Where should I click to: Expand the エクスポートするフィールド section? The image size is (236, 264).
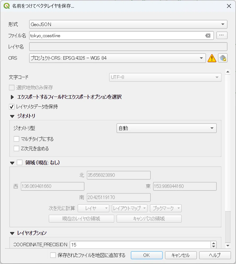(x=12, y=97)
